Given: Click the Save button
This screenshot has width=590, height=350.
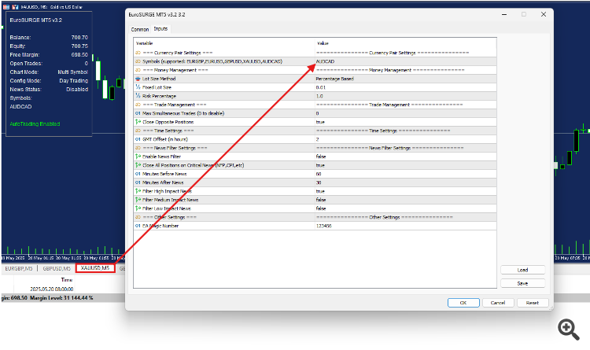Looking at the screenshot, I should point(522,283).
